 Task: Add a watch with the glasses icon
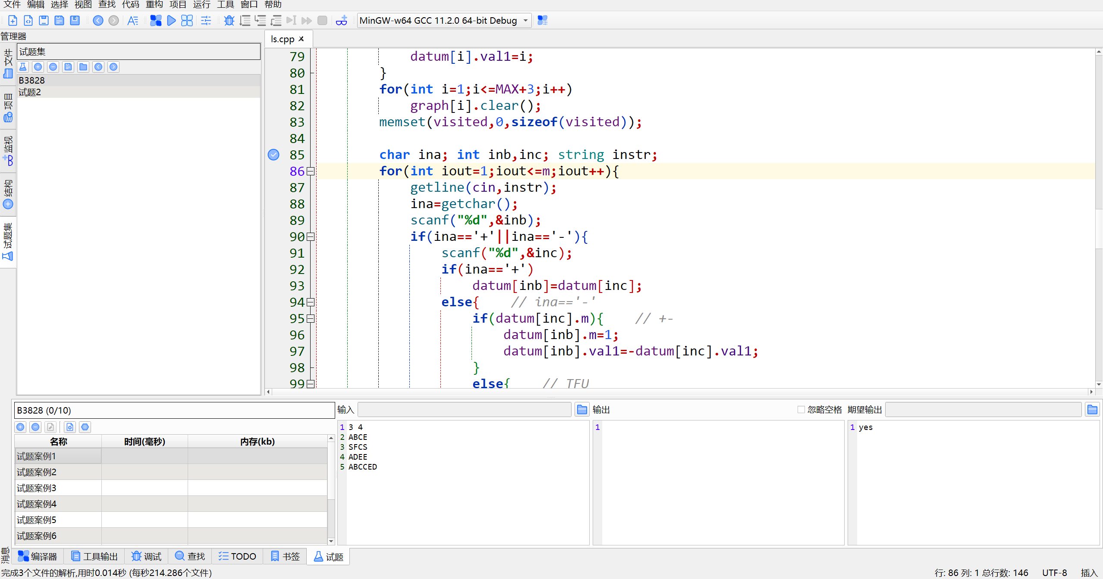tap(341, 20)
